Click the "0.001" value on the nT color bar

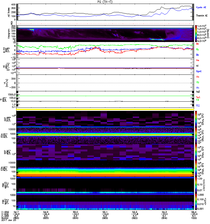tap(200, 209)
